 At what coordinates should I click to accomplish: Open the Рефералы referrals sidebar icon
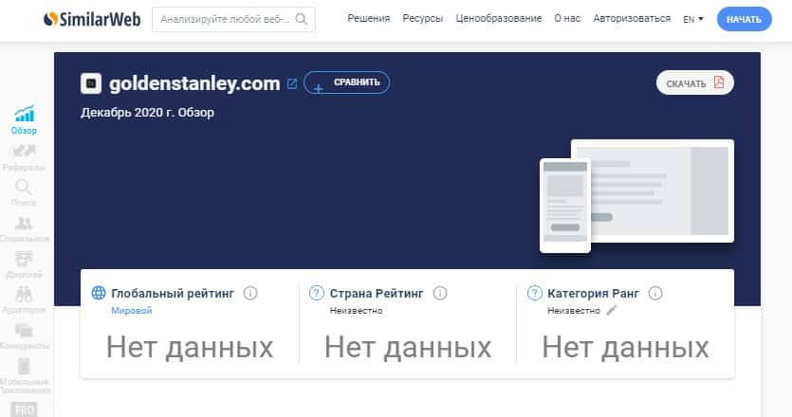pos(25,156)
